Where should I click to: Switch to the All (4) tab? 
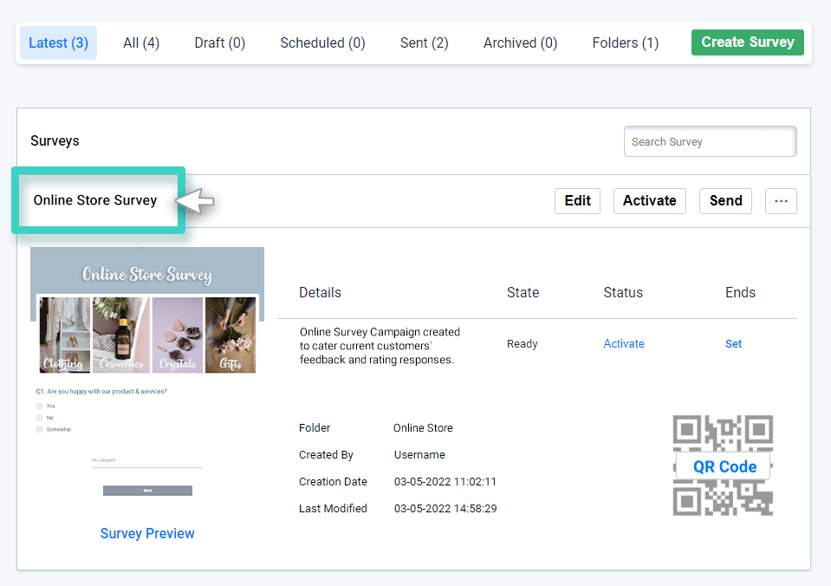coord(141,42)
